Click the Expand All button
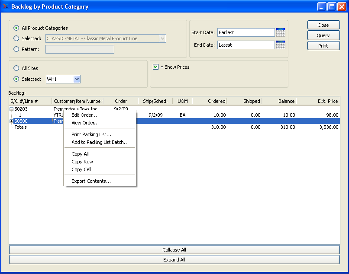This screenshot has height=274, width=349. point(174,260)
